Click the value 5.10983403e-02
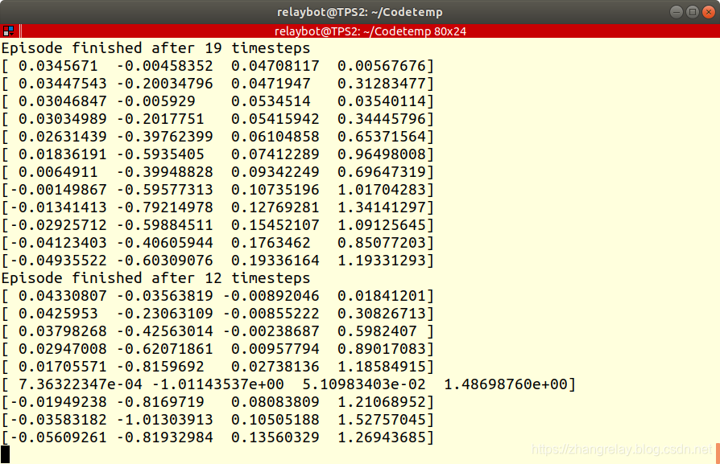This screenshot has height=464, width=720. 364,384
